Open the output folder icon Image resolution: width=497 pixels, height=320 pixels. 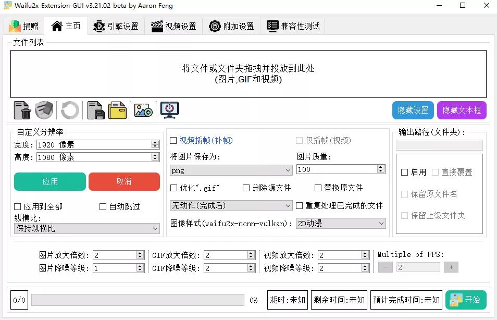point(117,110)
